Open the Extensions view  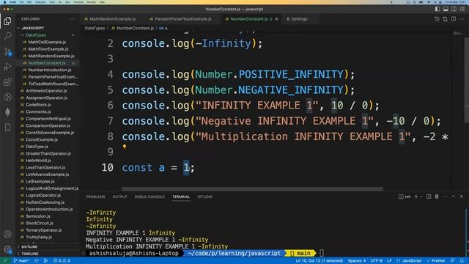pos(7,81)
